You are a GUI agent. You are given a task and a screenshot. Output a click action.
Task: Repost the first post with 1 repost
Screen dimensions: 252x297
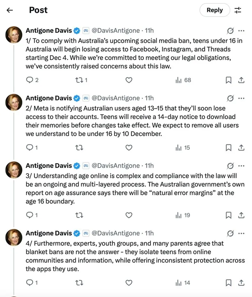pos(81,80)
